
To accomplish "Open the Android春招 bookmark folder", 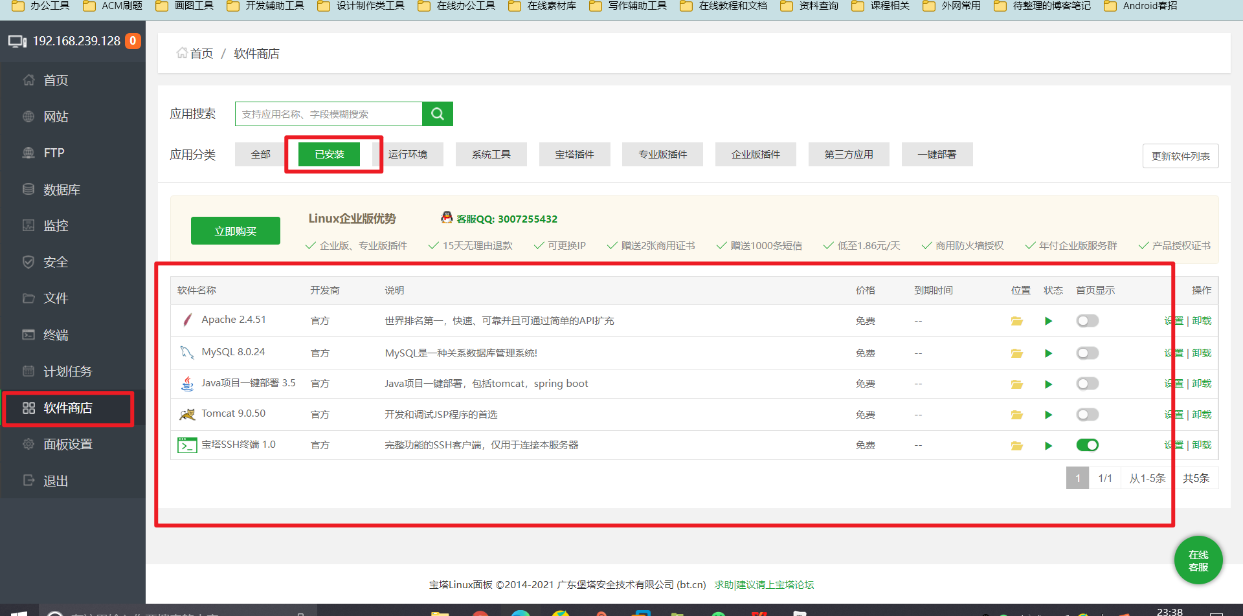I will [x=1141, y=6].
